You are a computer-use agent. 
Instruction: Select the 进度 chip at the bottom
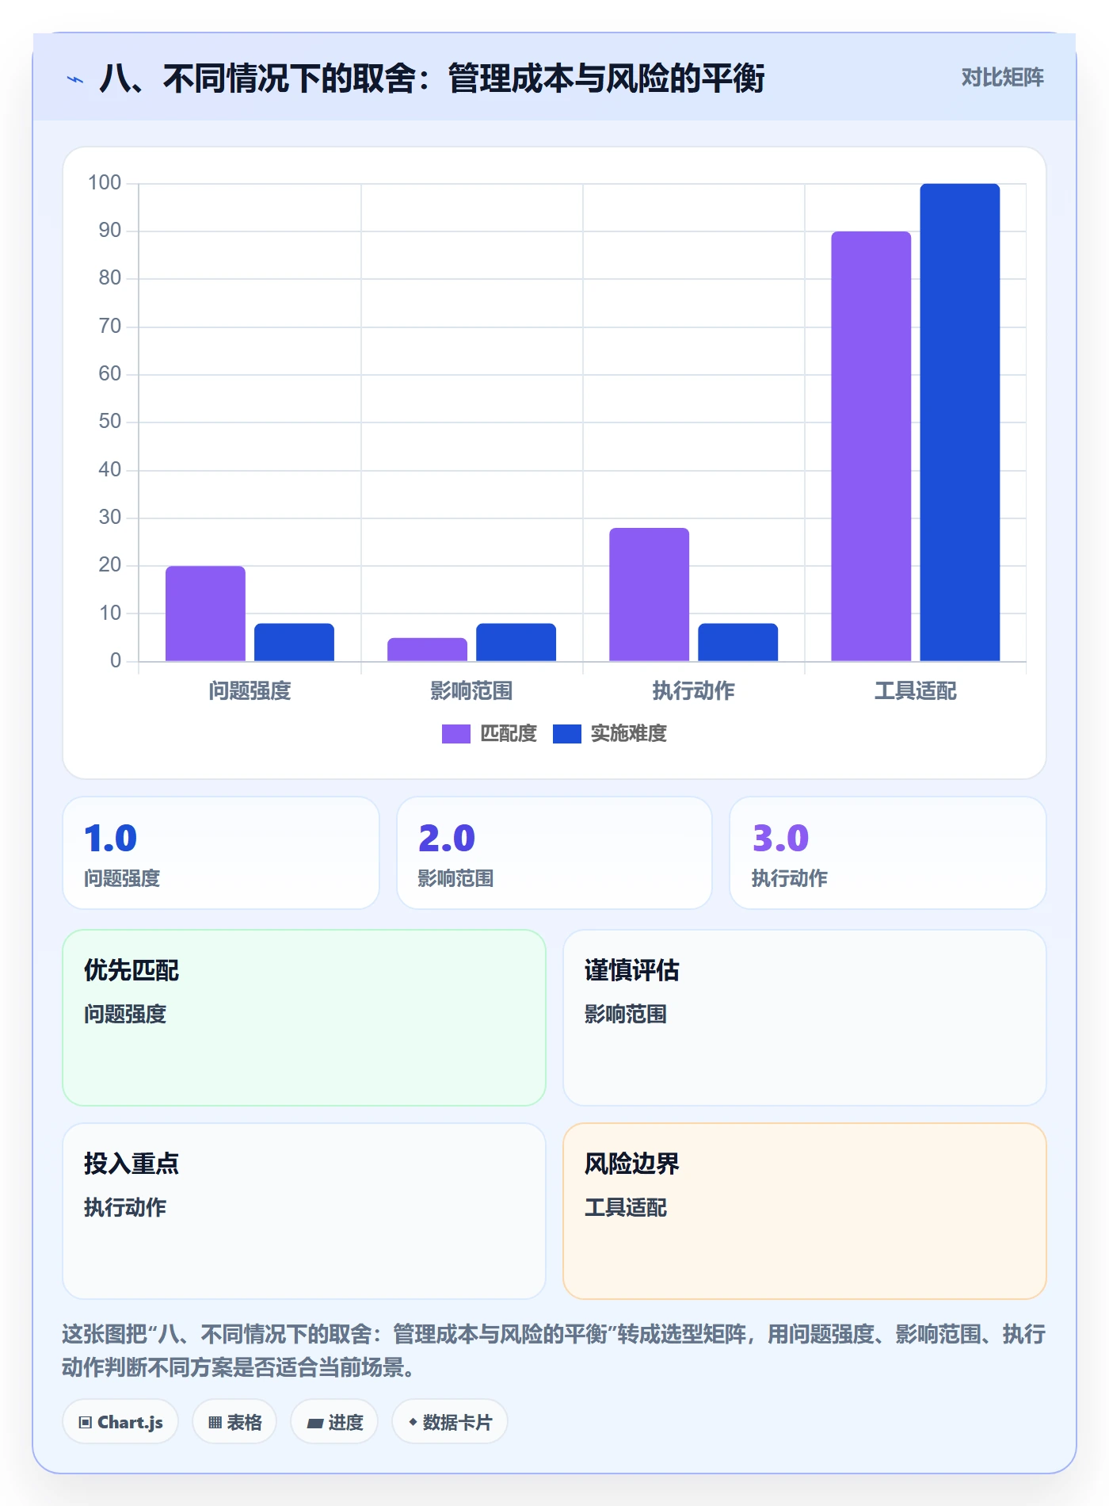tap(334, 1422)
